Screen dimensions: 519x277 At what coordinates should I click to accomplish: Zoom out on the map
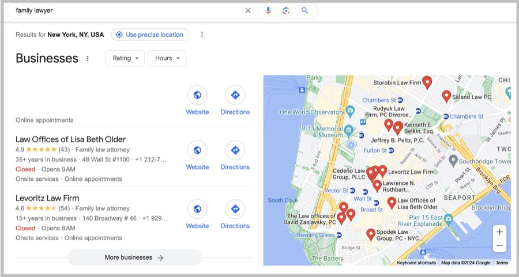click(499, 245)
